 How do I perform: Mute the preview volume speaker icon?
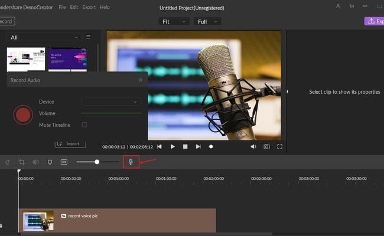253,146
